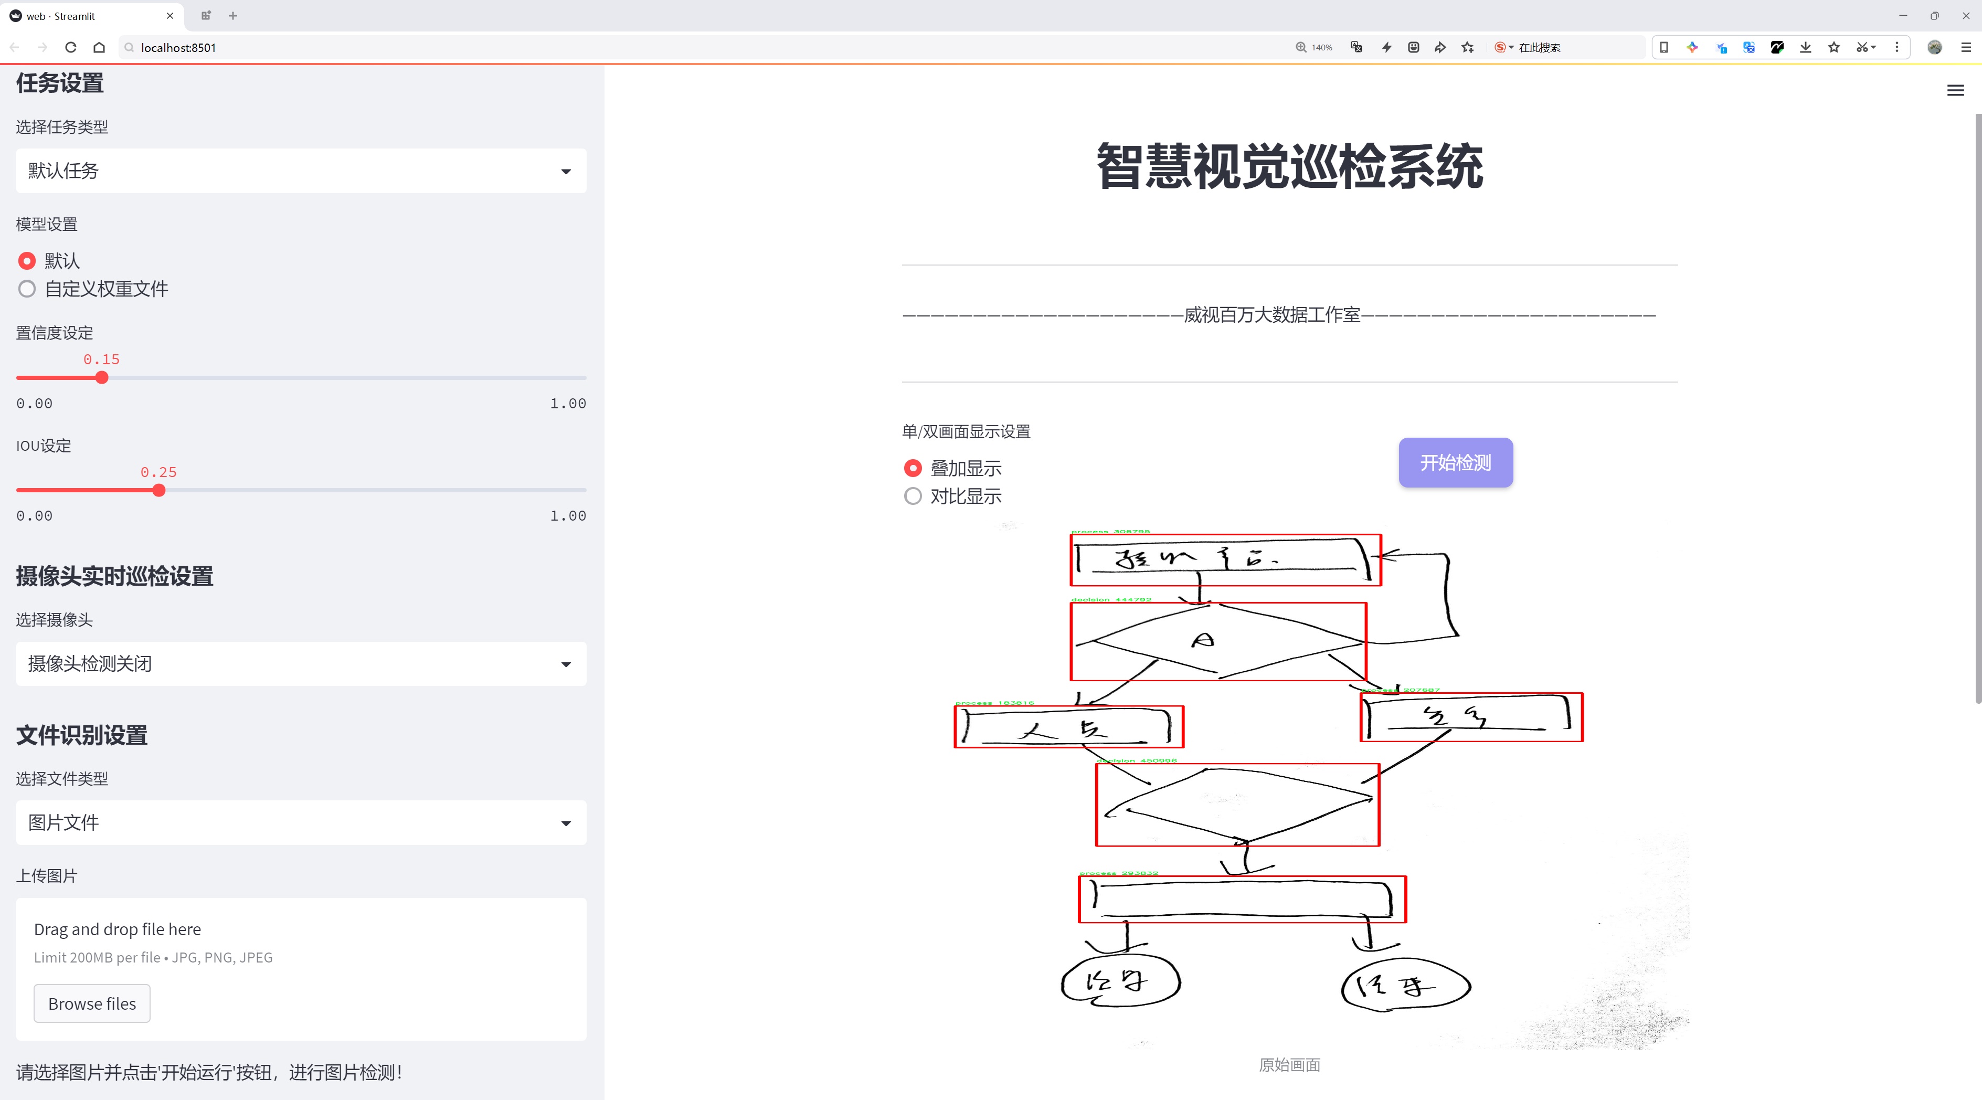Image resolution: width=1982 pixels, height=1100 pixels.
Task: Expand the 默认任务 task type dropdown
Action: click(301, 171)
